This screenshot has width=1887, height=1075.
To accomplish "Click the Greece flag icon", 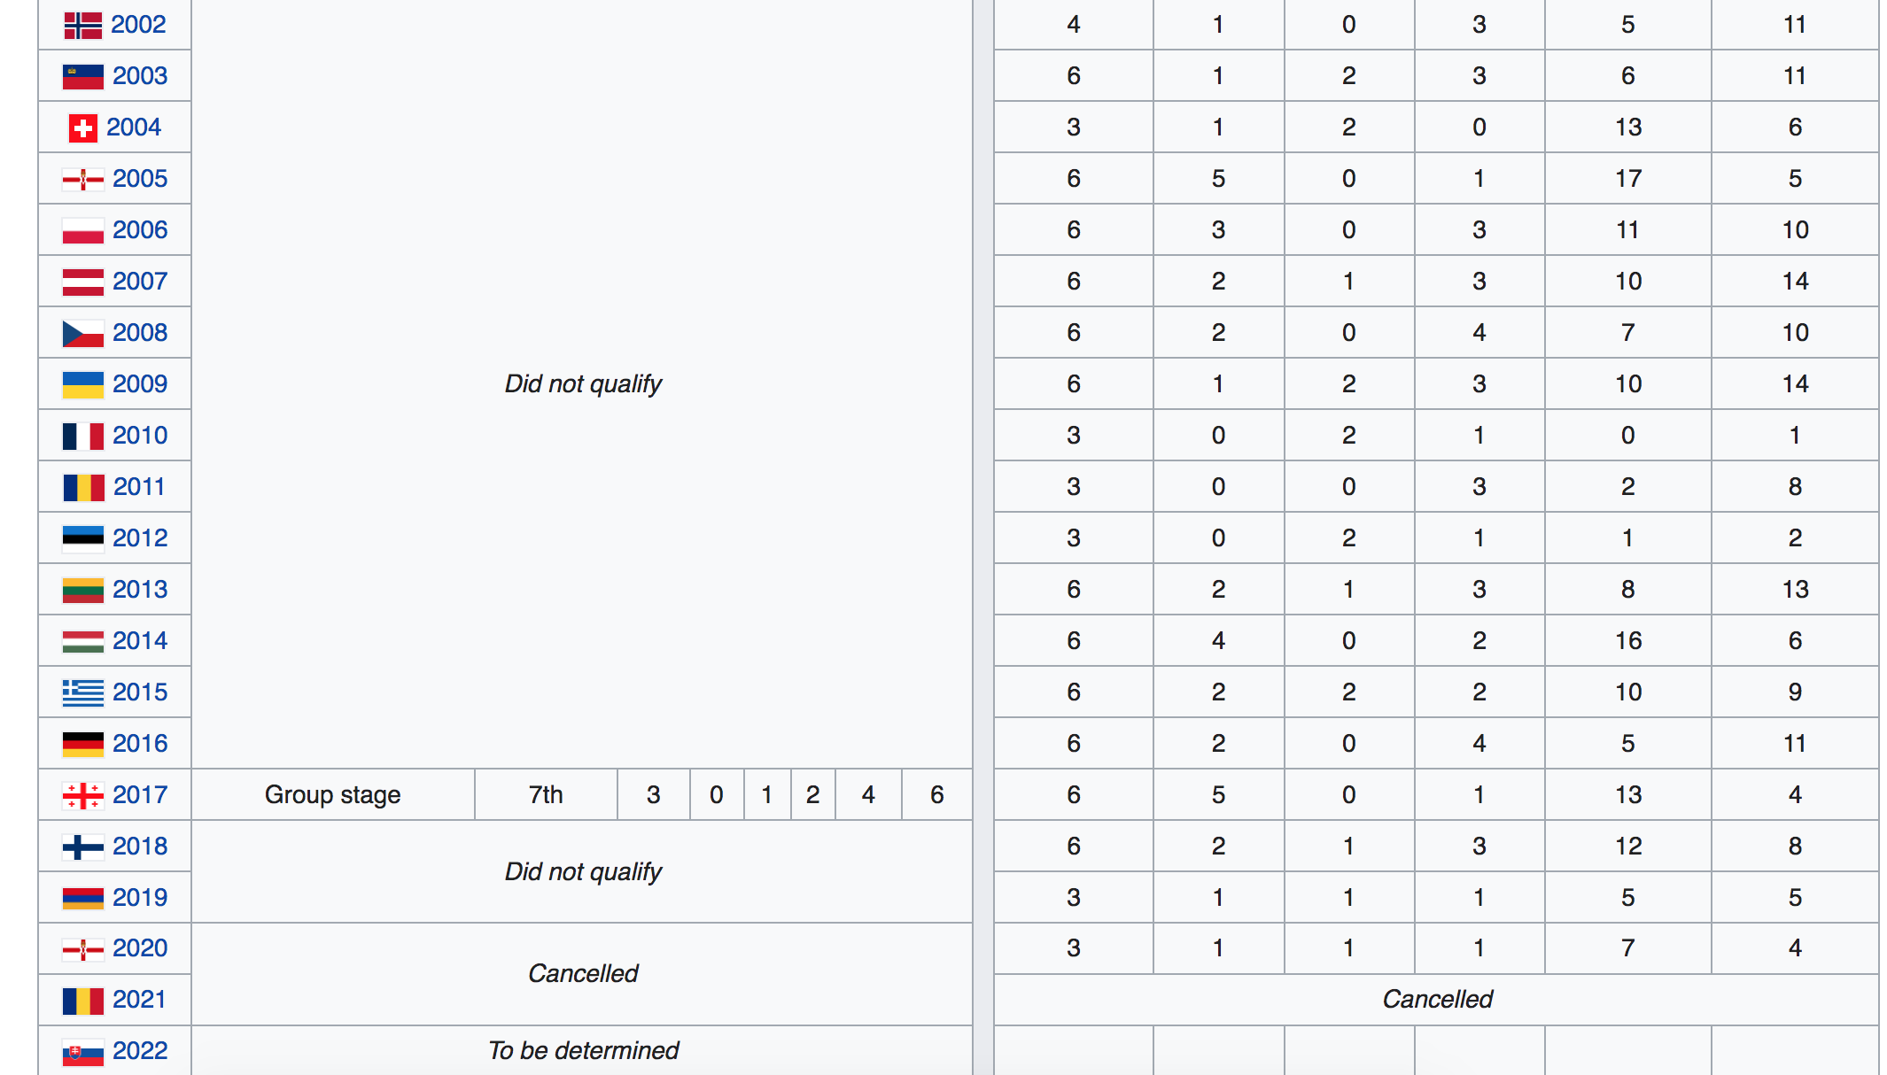I will [x=82, y=692].
